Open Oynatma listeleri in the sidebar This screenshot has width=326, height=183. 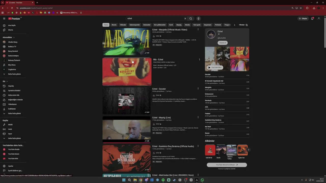click(14, 90)
